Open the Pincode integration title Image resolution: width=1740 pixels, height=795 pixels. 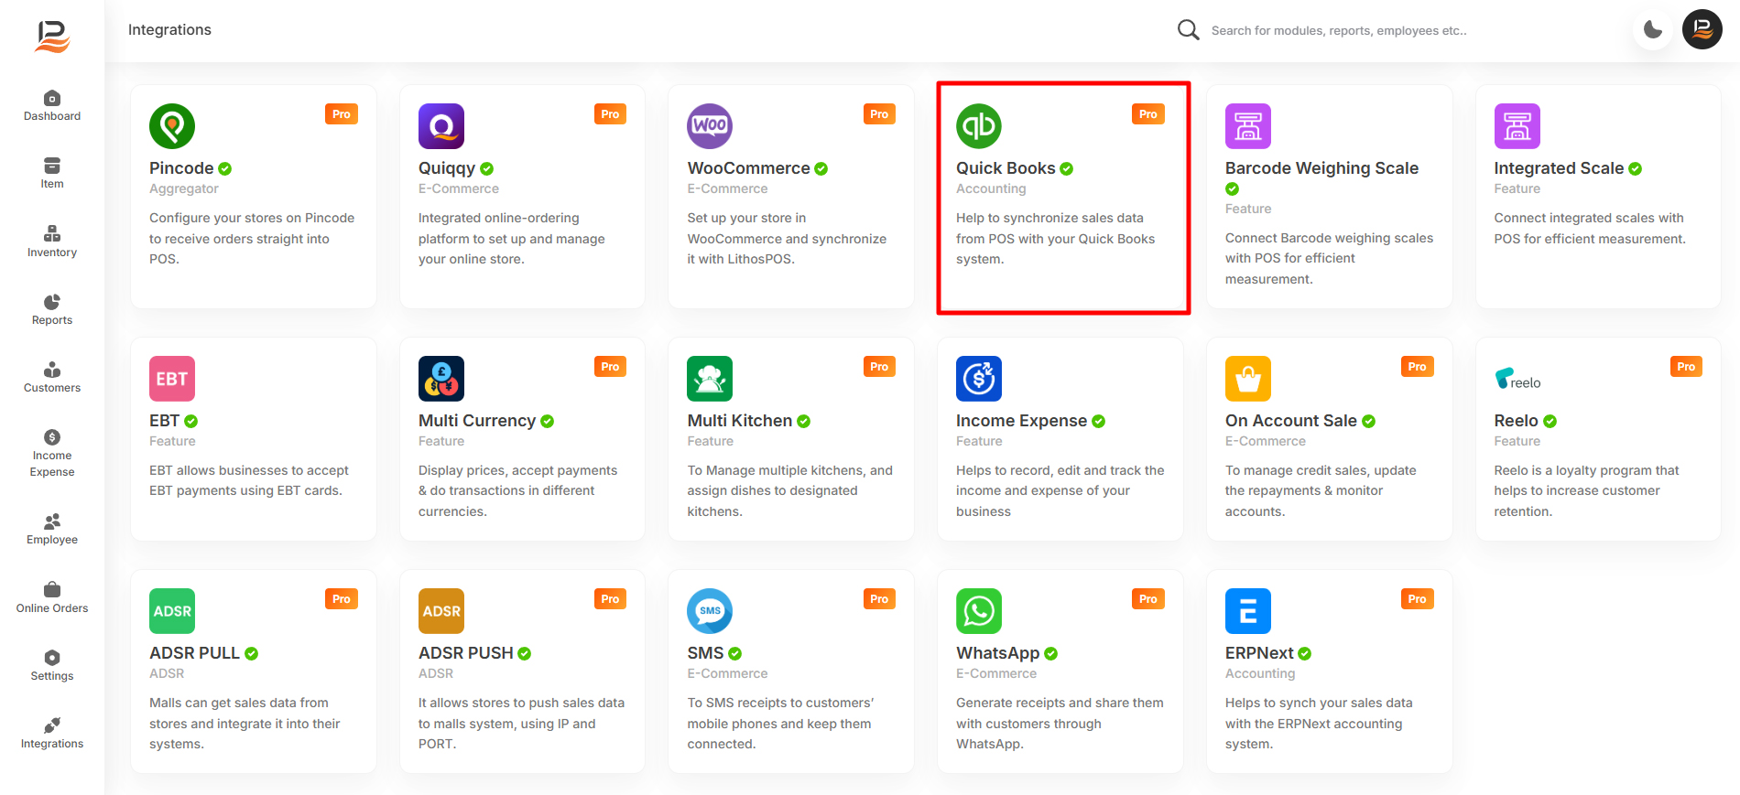(181, 168)
